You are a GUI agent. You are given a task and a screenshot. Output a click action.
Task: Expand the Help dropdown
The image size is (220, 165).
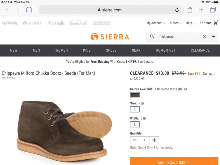pos(190,23)
